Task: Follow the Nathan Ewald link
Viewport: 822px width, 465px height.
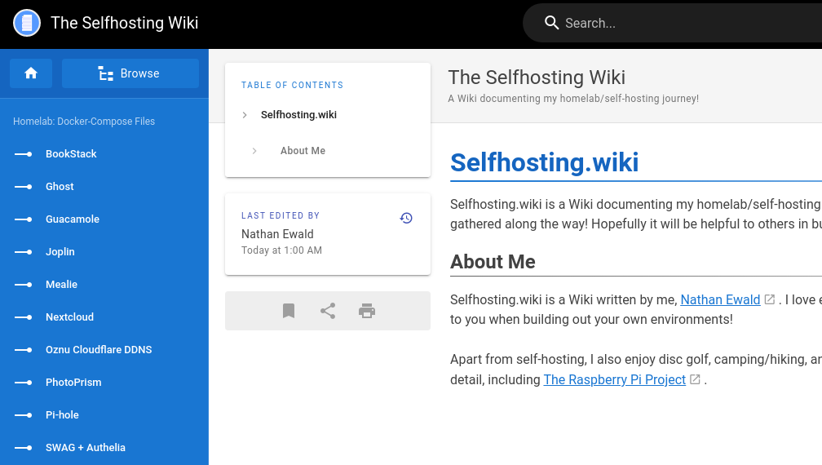Action: 720,299
